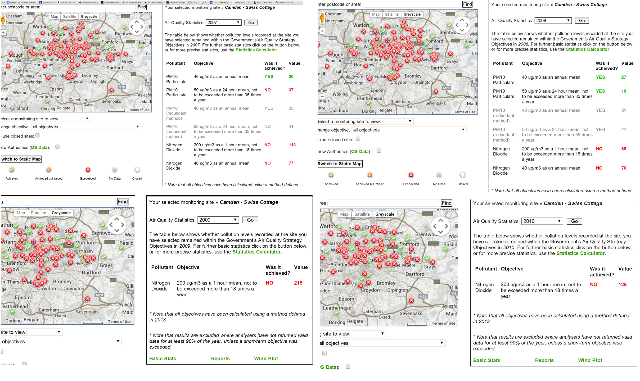Tick Include closed sites checkbox in 2007 panel
The height and width of the screenshot is (381, 640).
click(38, 135)
